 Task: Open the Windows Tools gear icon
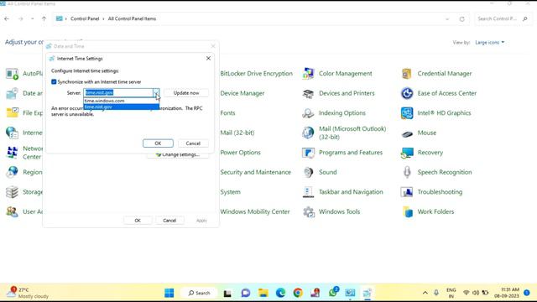(x=308, y=212)
